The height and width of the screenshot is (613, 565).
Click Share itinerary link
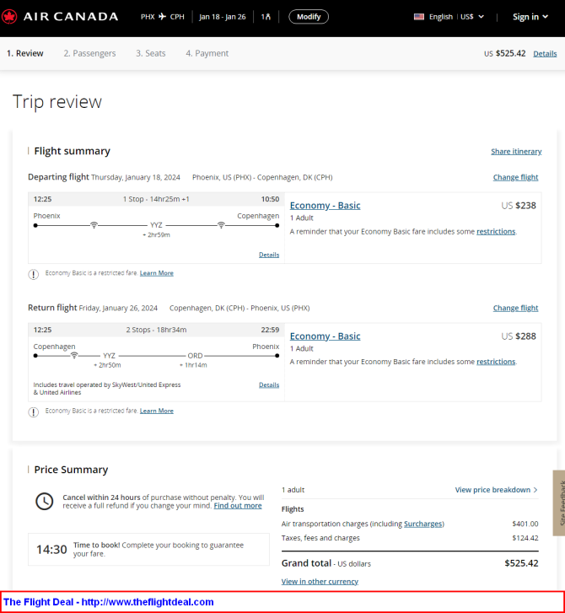click(516, 151)
